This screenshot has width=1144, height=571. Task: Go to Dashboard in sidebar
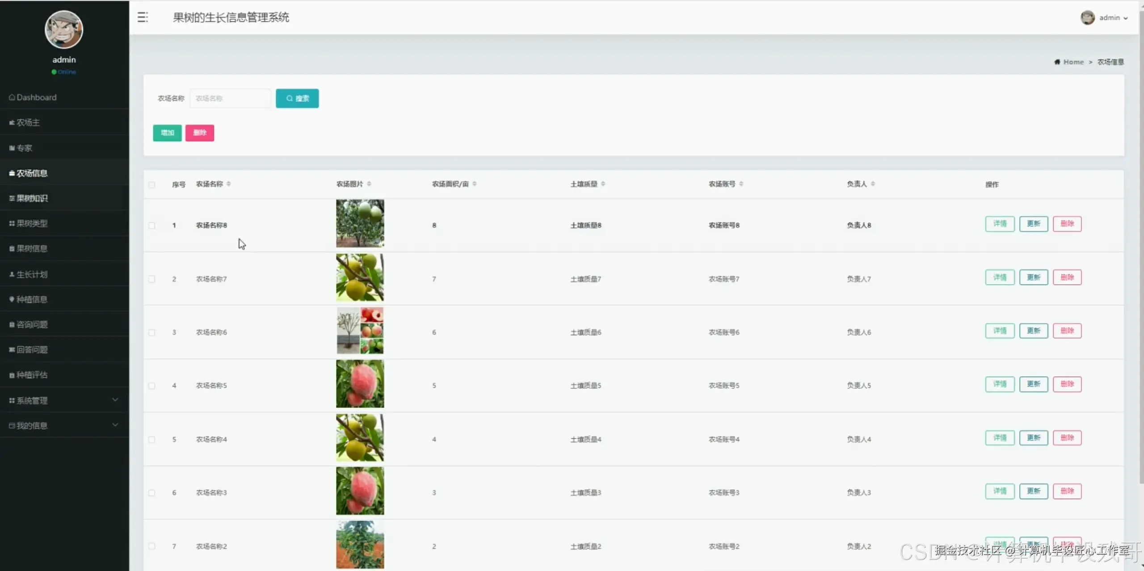point(37,97)
